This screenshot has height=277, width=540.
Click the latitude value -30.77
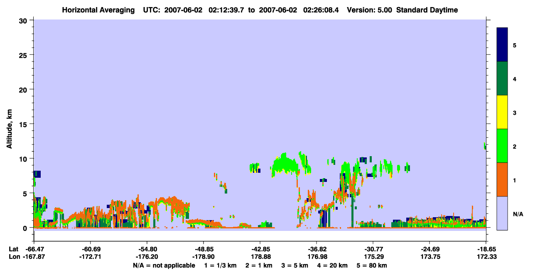[373, 249]
